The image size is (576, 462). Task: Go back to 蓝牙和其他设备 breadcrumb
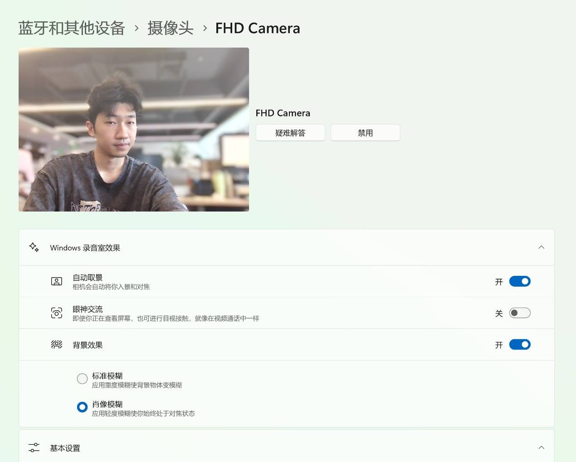click(x=72, y=28)
